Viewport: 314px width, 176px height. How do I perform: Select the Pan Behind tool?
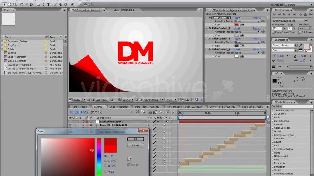(x=32, y=4)
